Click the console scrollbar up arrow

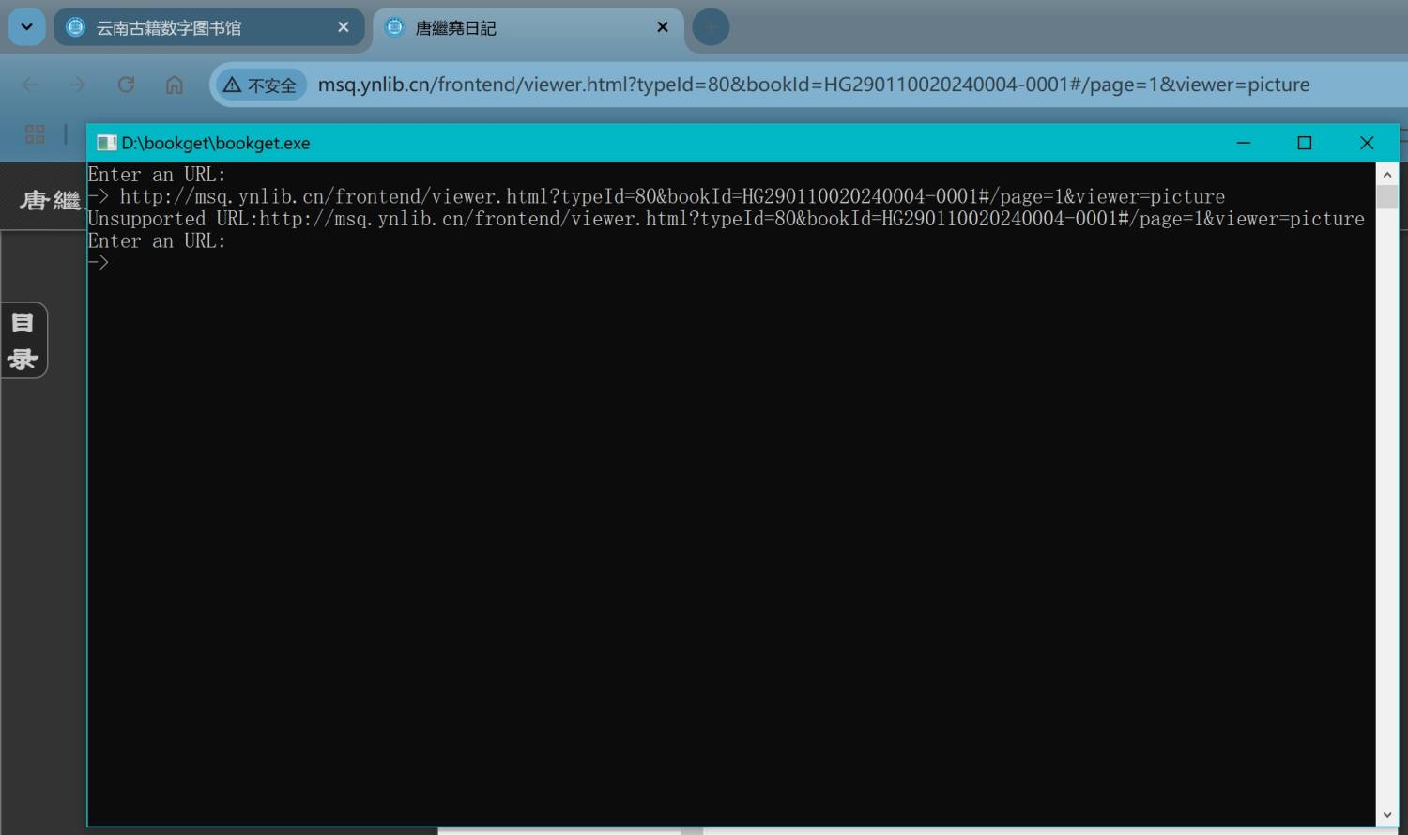[1386, 175]
